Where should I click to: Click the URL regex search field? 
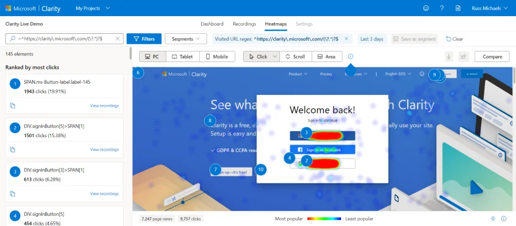tap(64, 39)
